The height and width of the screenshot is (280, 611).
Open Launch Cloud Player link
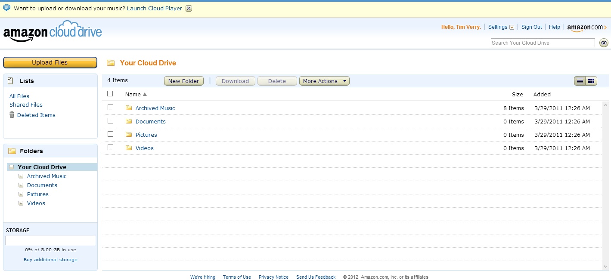click(x=154, y=8)
